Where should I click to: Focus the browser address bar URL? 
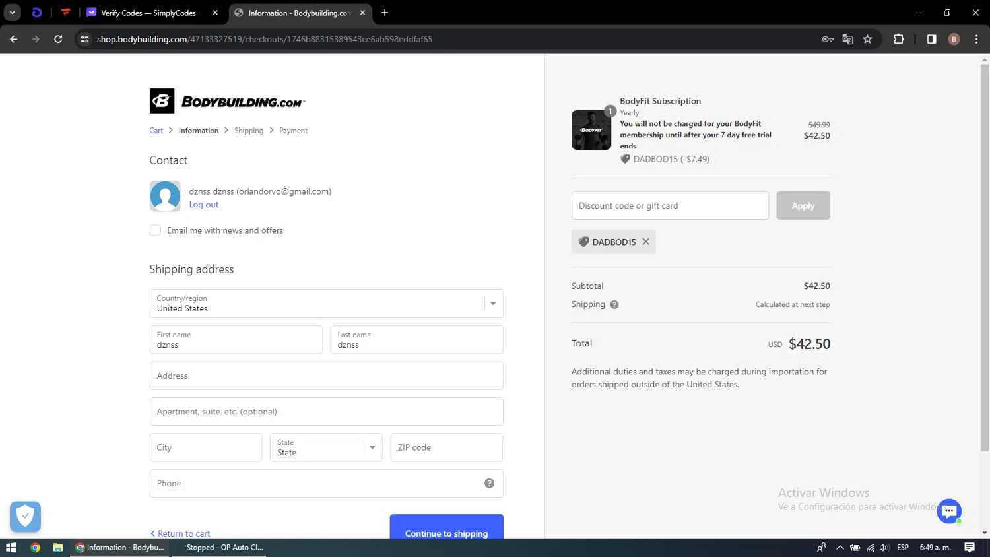265,39
